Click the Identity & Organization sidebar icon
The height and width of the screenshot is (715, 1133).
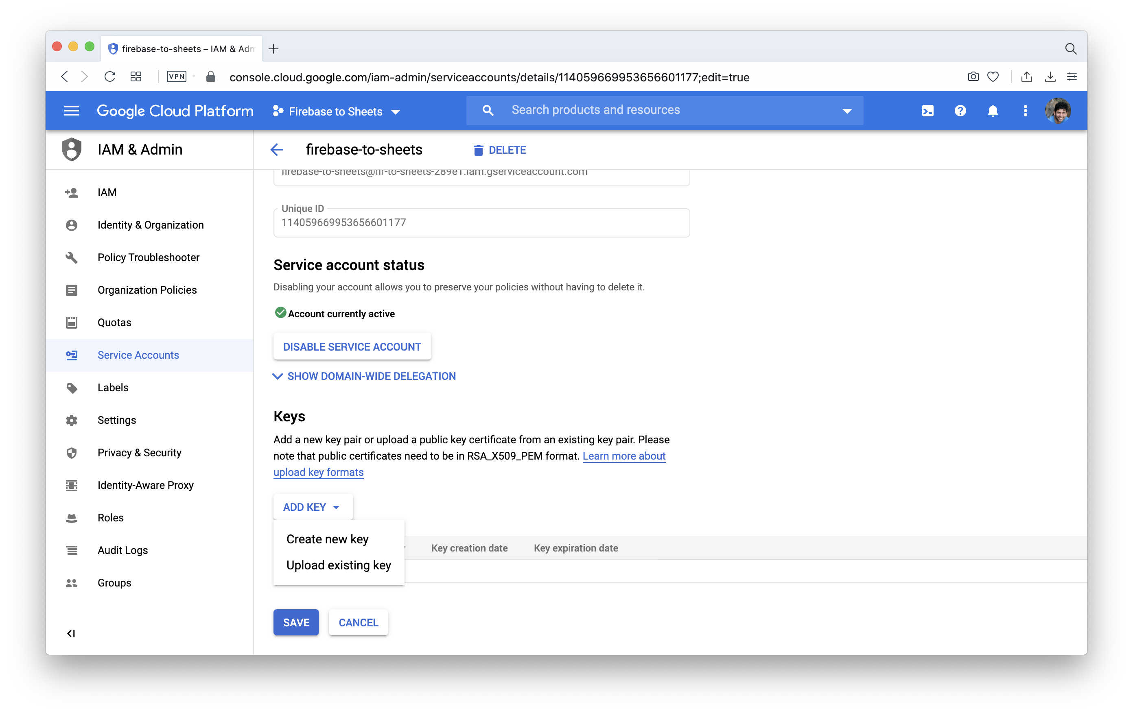pos(72,225)
